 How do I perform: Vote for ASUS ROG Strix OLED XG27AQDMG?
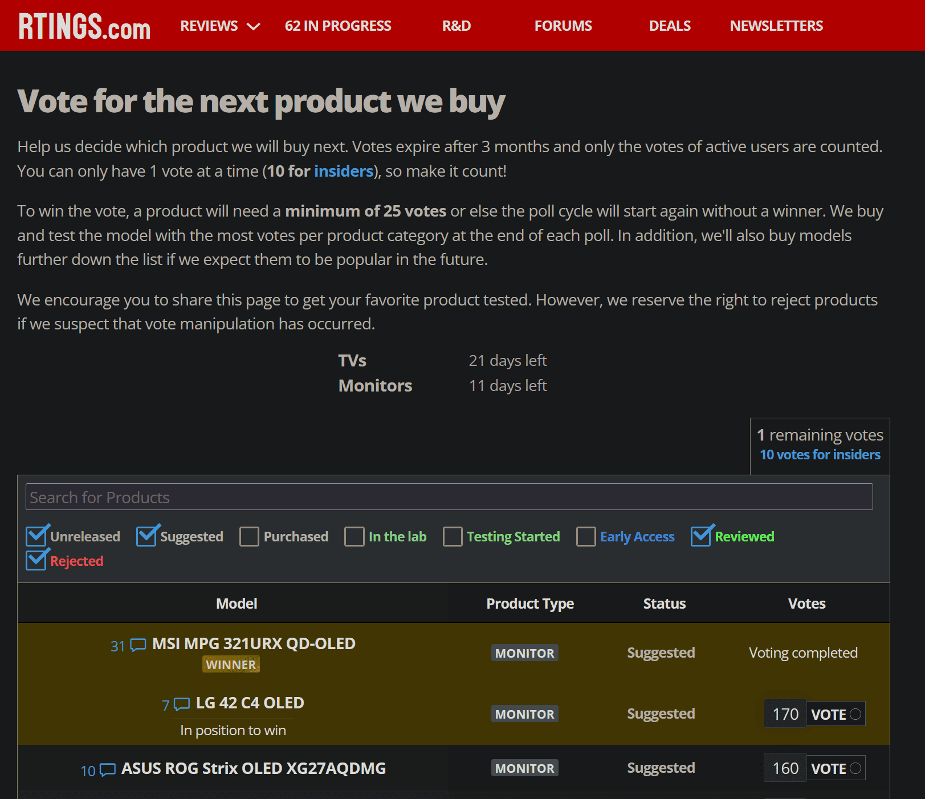(x=836, y=768)
